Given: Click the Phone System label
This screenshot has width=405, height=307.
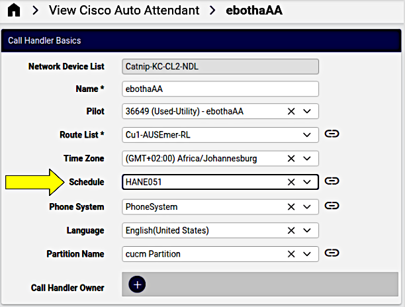Looking at the screenshot, I should [77, 207].
